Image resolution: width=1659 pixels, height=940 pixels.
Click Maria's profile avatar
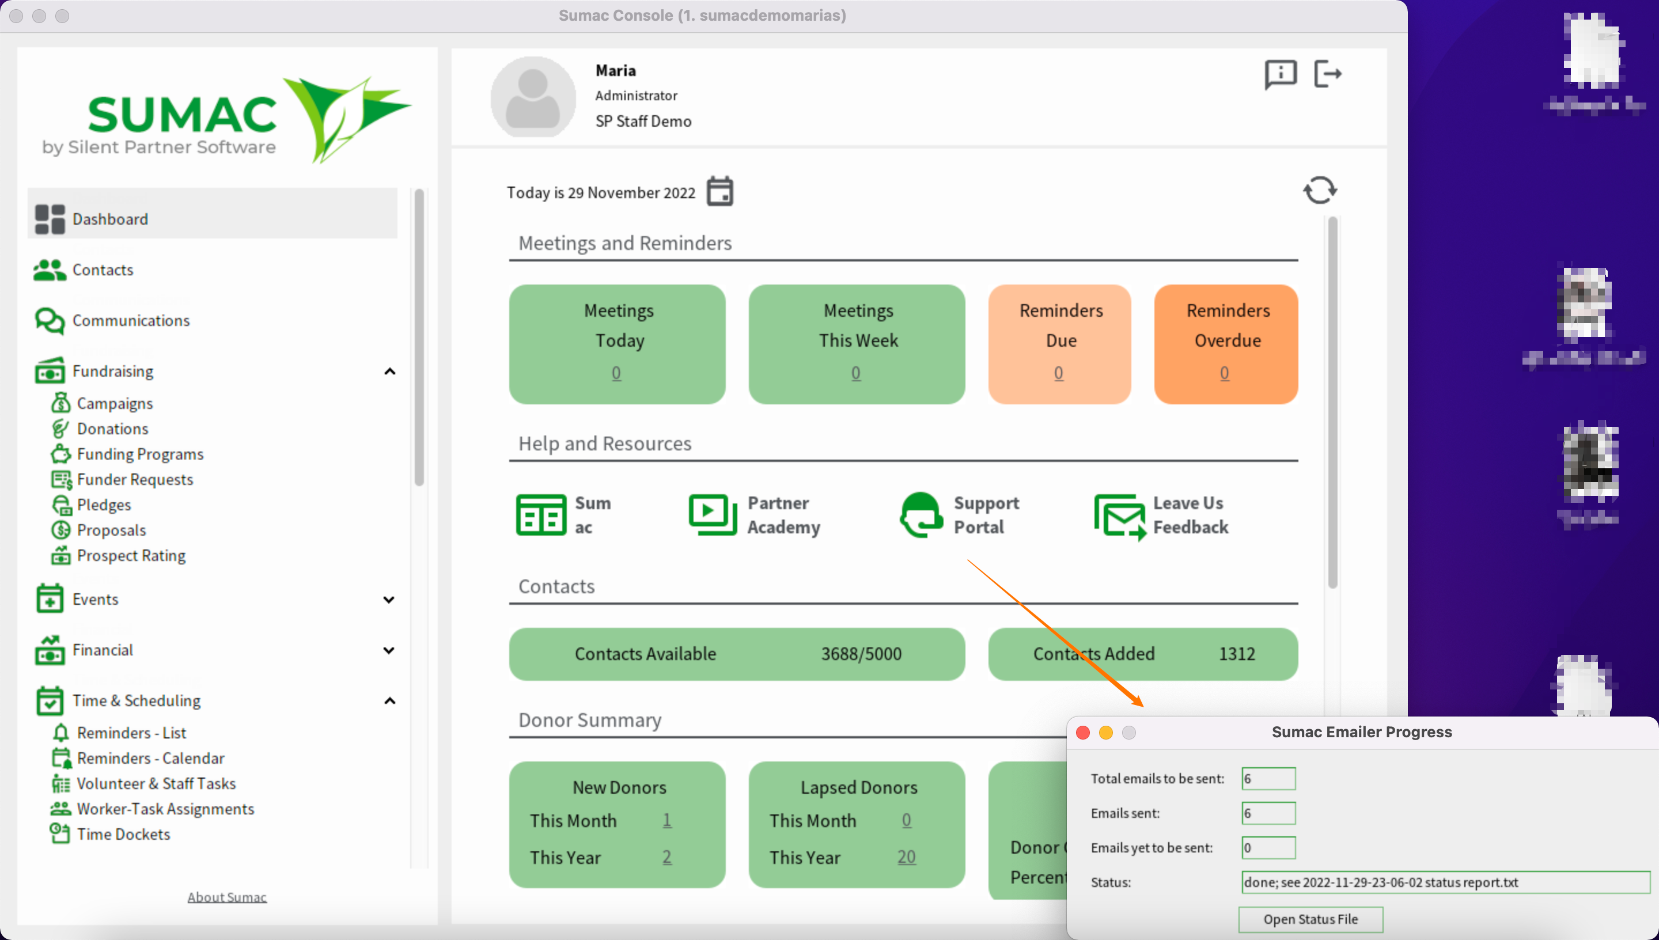pyautogui.click(x=533, y=97)
